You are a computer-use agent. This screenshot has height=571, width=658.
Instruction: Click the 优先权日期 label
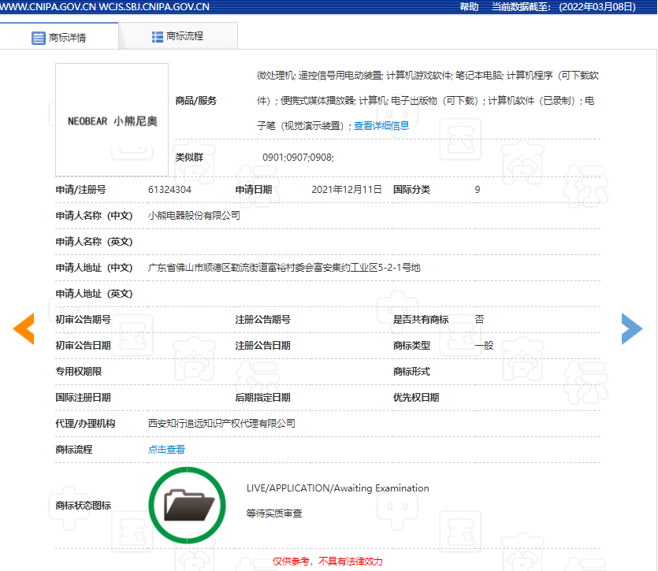click(416, 398)
